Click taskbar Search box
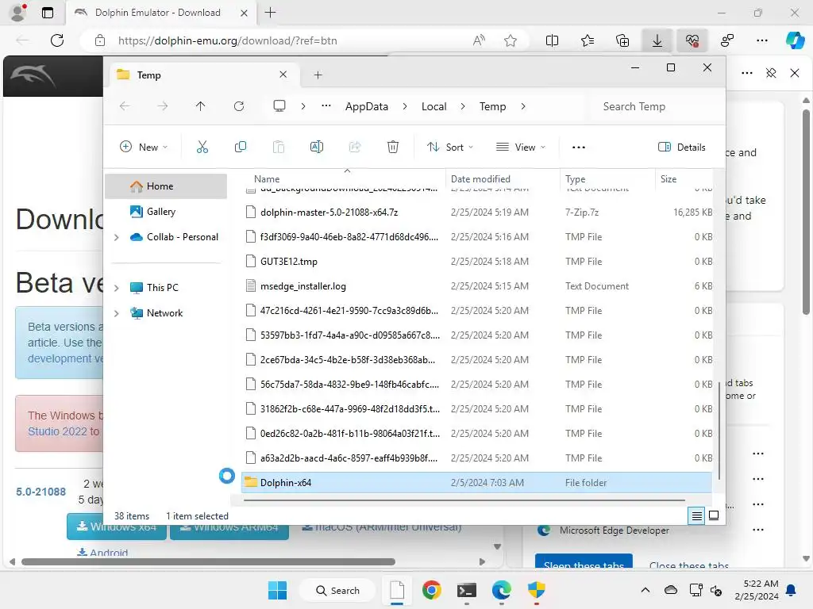The height and width of the screenshot is (609, 813). coord(338,590)
